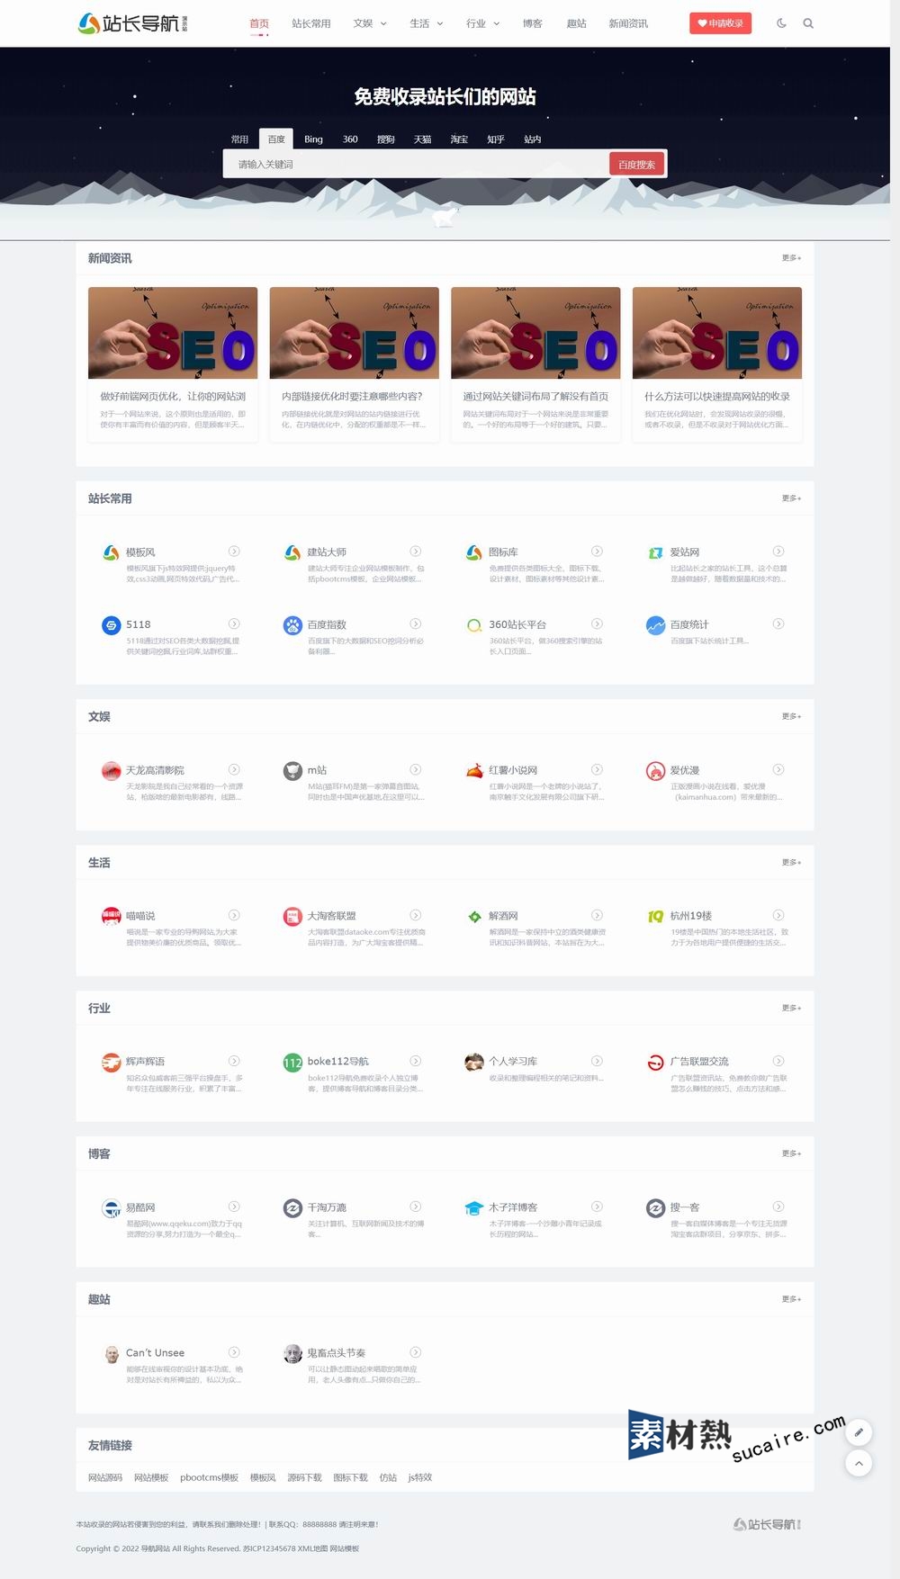
Task: Expand the 行业 dropdown menu
Action: tap(482, 23)
